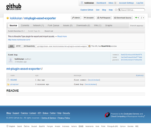This screenshot has width=151, height=129.
Task: Open Gist in the top navigation
Action: pyautogui.click(x=98, y=10)
